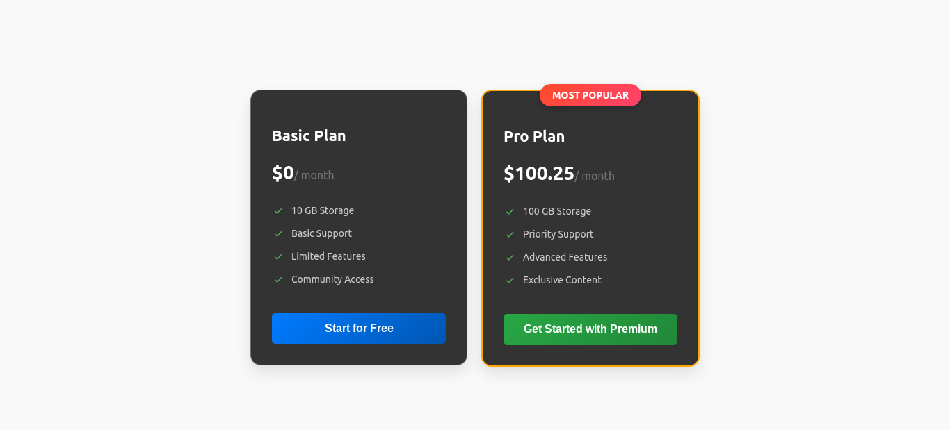Click the Pro Plan heading

click(534, 137)
